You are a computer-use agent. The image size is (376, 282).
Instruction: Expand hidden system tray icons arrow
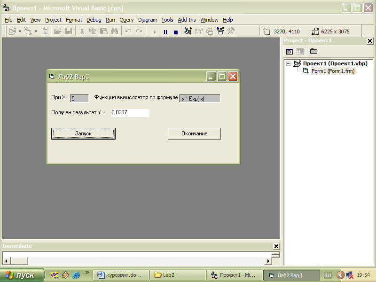point(340,275)
